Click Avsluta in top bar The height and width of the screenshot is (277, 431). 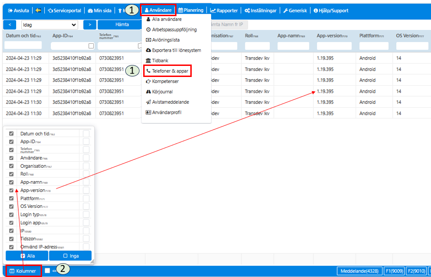click(x=18, y=11)
